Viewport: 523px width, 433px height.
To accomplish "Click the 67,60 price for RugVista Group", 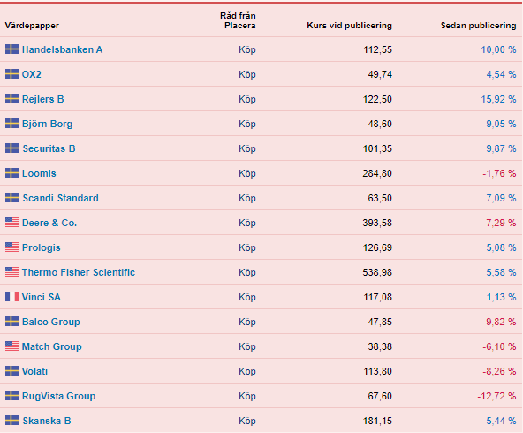I will click(380, 396).
